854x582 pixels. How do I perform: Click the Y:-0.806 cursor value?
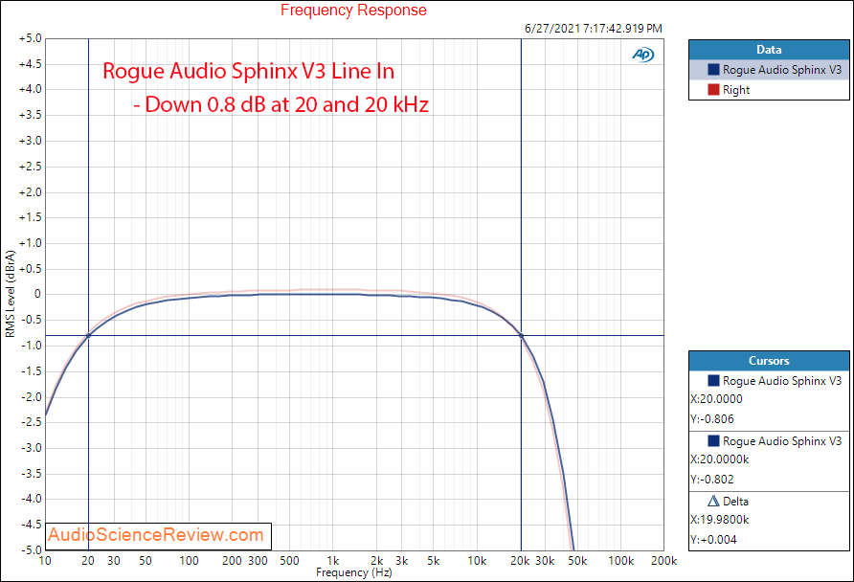click(712, 419)
